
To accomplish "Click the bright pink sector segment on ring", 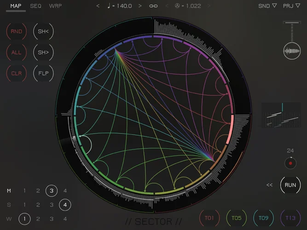I will coord(231,130).
